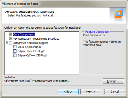Select VIX Application Programming Interface label
Viewport: 128px width, 98px height.
36,39
